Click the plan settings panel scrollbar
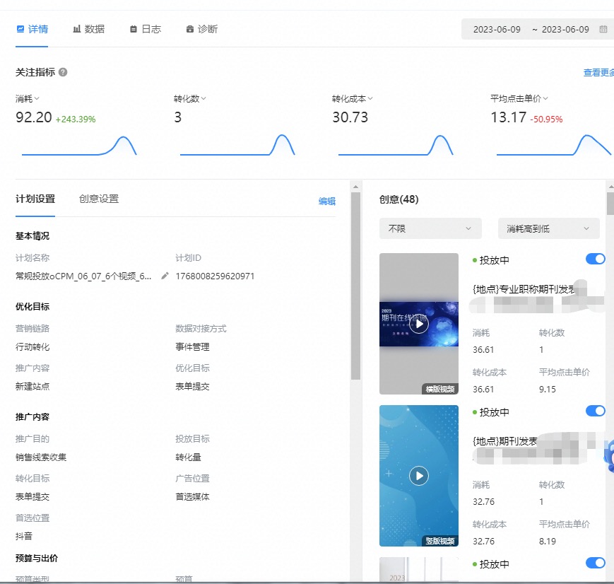 coord(355,286)
